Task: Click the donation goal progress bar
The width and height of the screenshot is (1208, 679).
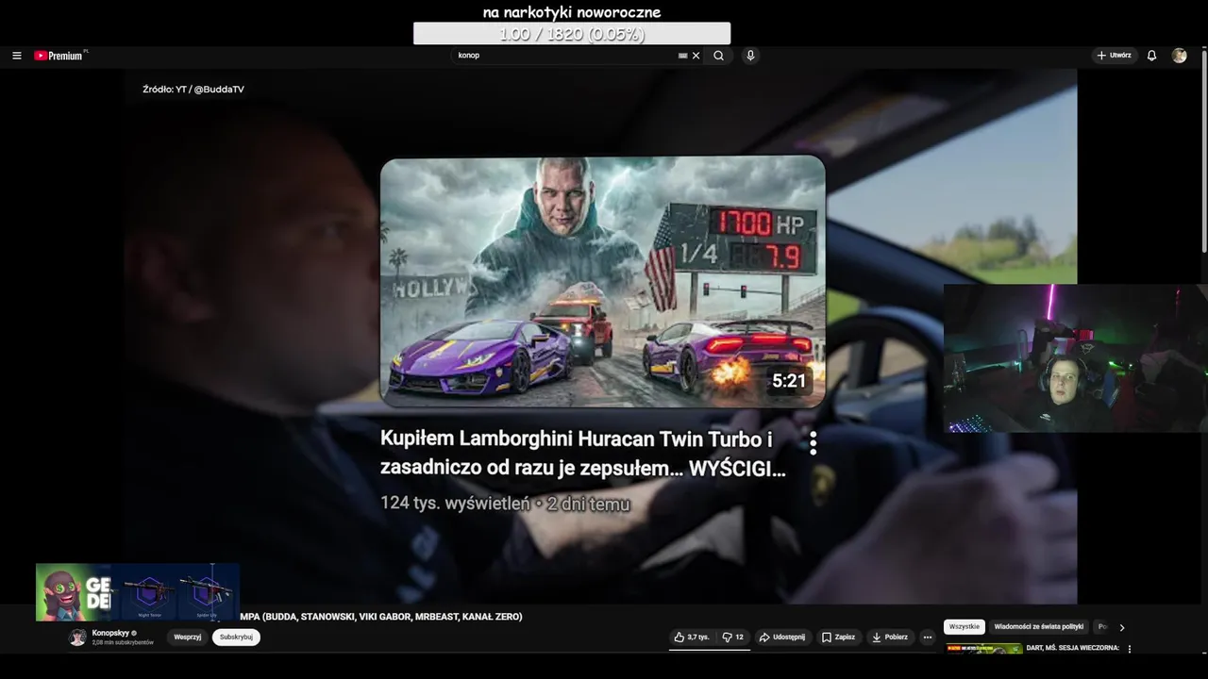Action: 572,34
